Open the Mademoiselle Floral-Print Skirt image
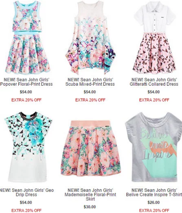This screenshot has height=213, width=182. (x=91, y=149)
